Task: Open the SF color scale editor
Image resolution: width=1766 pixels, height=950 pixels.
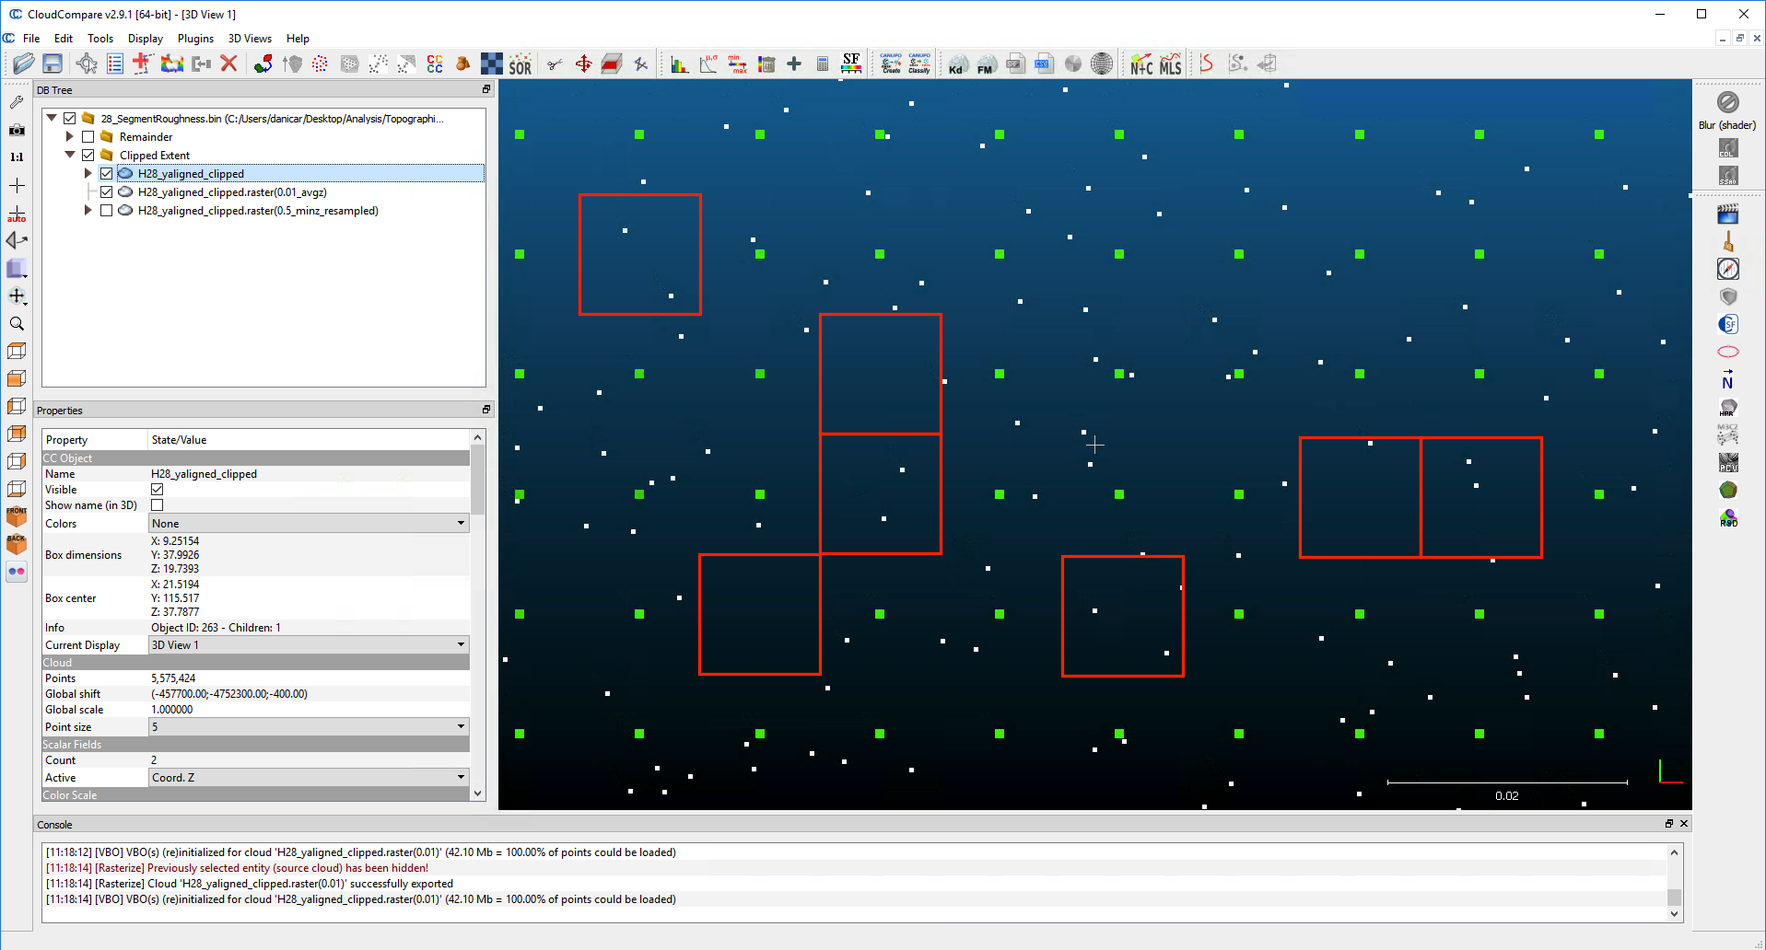Action: pos(851,64)
